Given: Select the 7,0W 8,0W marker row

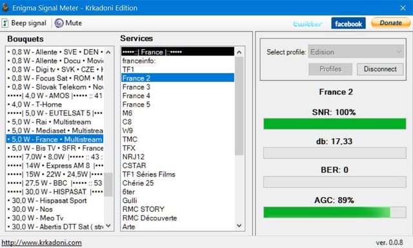Looking at the screenshot, I should tap(55, 156).
